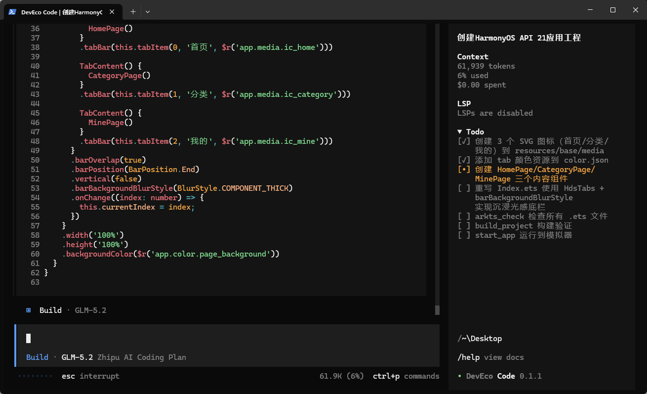This screenshot has width=647, height=394.
Task: Click the green DevEco Code status dot
Action: [460, 376]
